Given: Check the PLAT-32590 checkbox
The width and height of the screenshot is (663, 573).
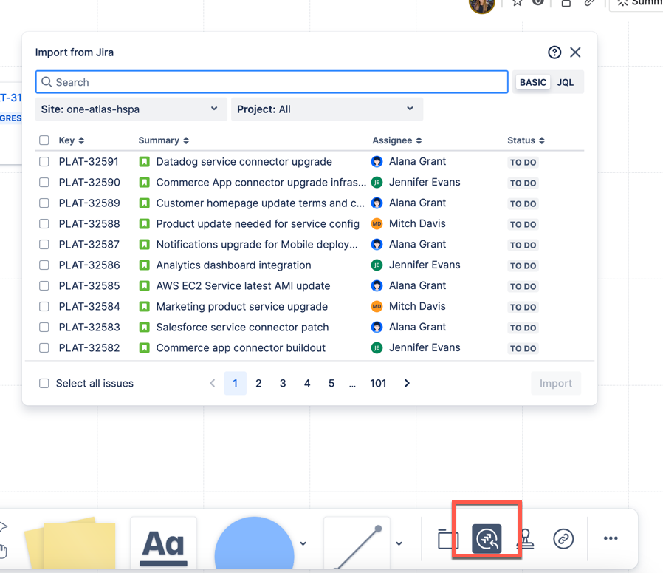Looking at the screenshot, I should (x=44, y=183).
